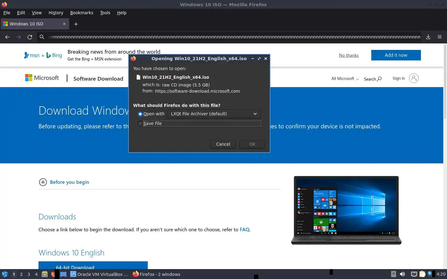Open the Firefox hamburger application menu
The image size is (447, 279).
coord(440,37)
